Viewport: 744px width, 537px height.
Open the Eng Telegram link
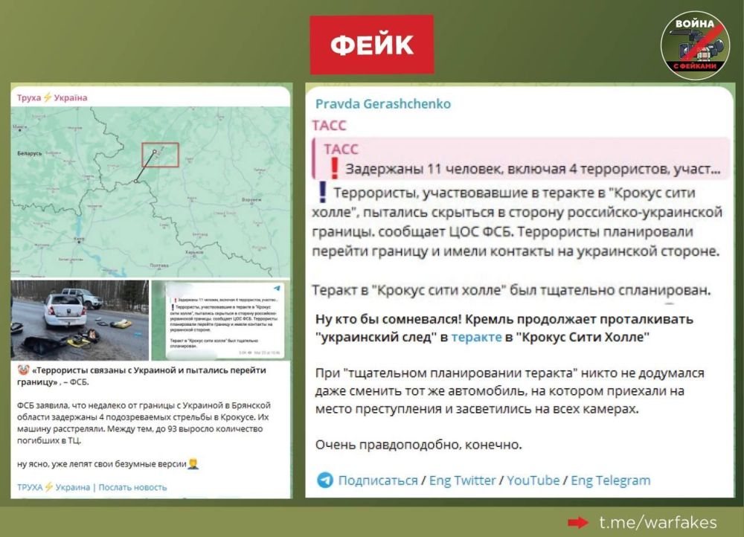tap(610, 480)
